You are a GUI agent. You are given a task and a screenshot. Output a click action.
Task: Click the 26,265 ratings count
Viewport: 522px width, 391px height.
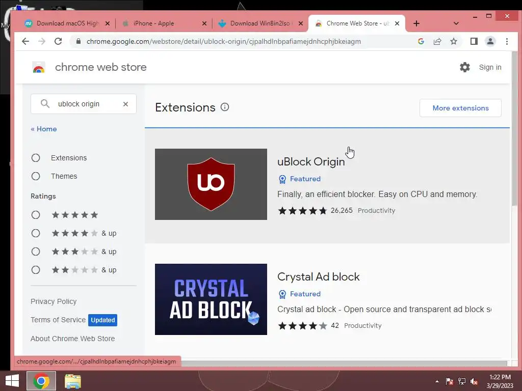click(x=341, y=210)
